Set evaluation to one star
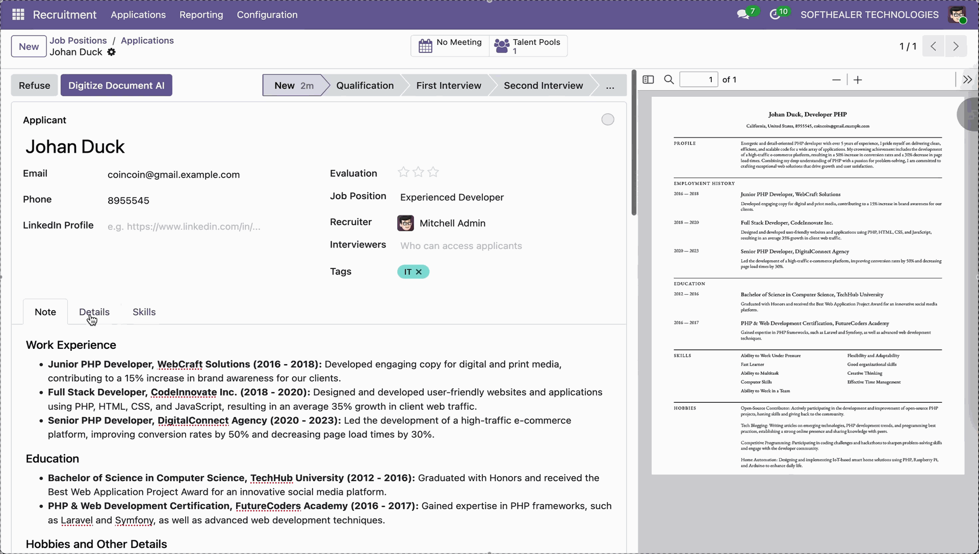Viewport: 979px width, 554px height. (x=403, y=173)
